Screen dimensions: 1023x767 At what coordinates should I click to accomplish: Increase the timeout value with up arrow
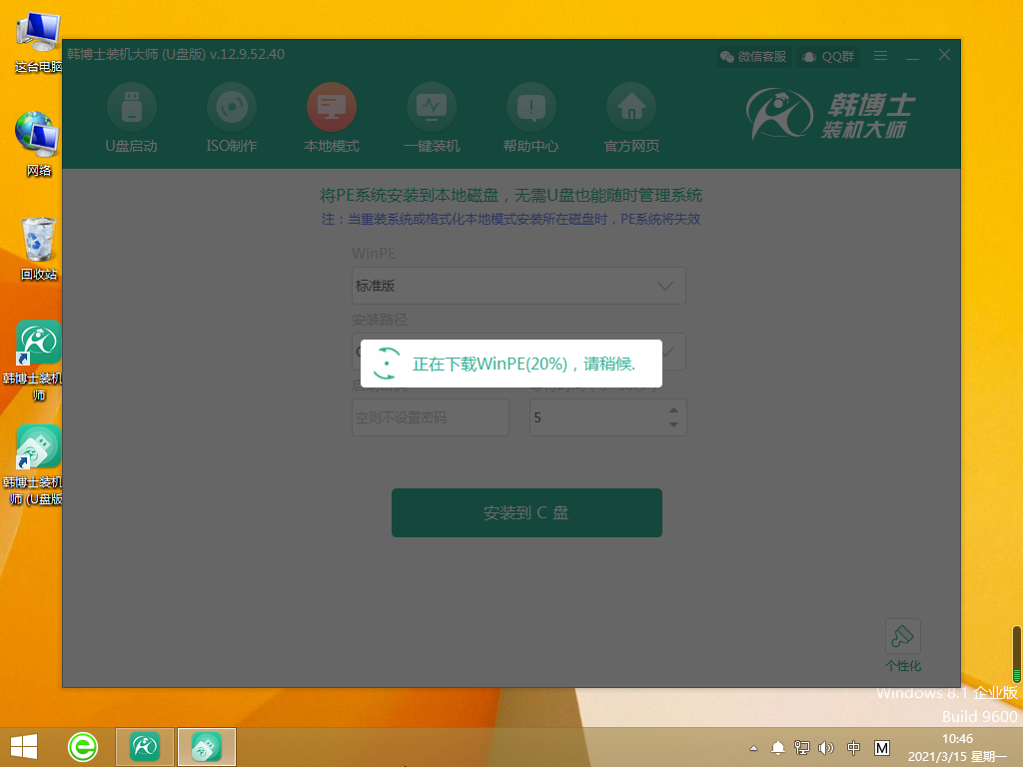673,409
